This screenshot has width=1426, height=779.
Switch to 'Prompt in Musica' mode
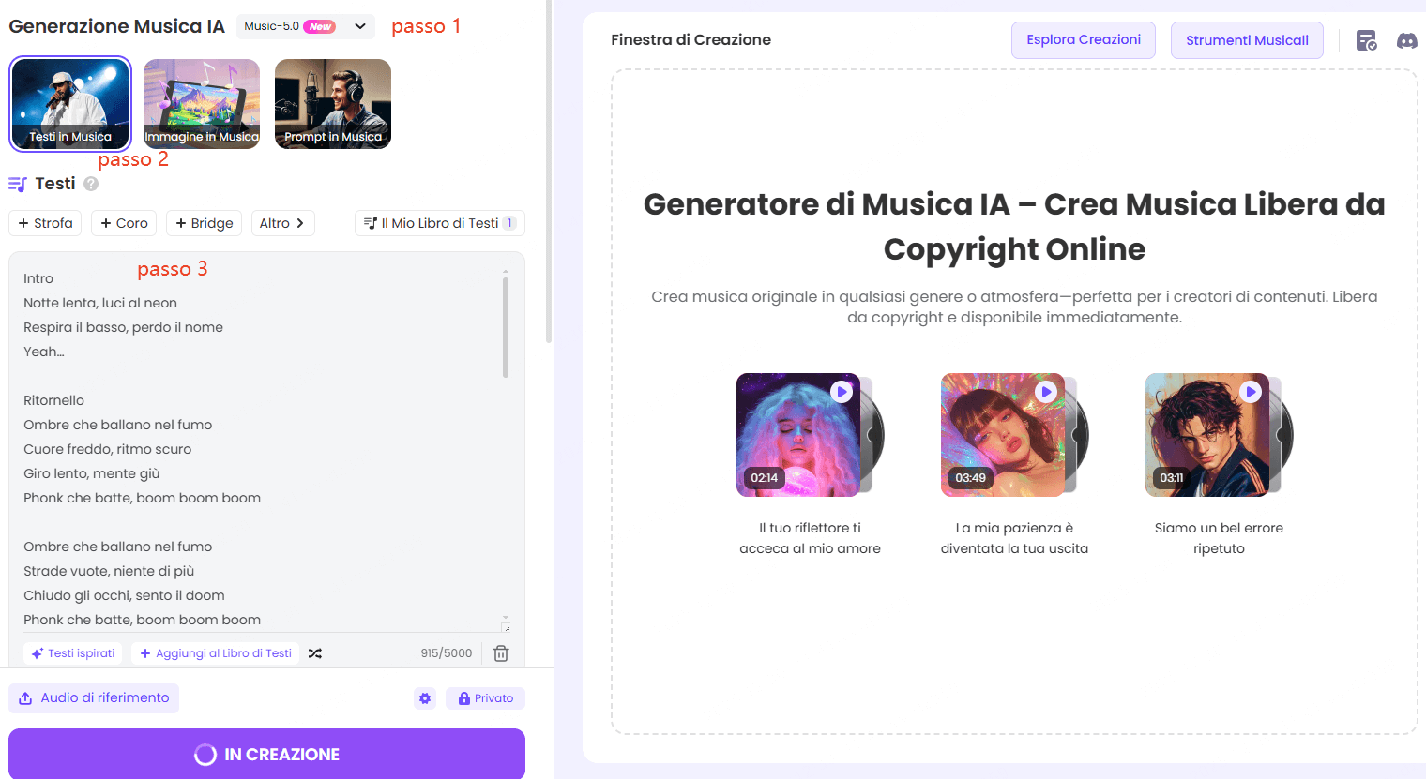coord(332,104)
